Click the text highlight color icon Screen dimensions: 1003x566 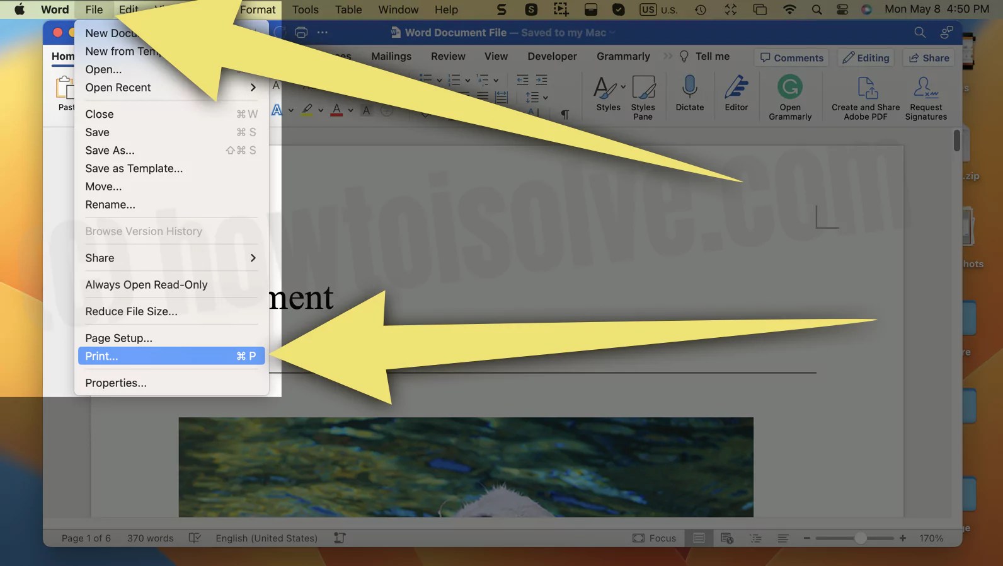coord(307,110)
